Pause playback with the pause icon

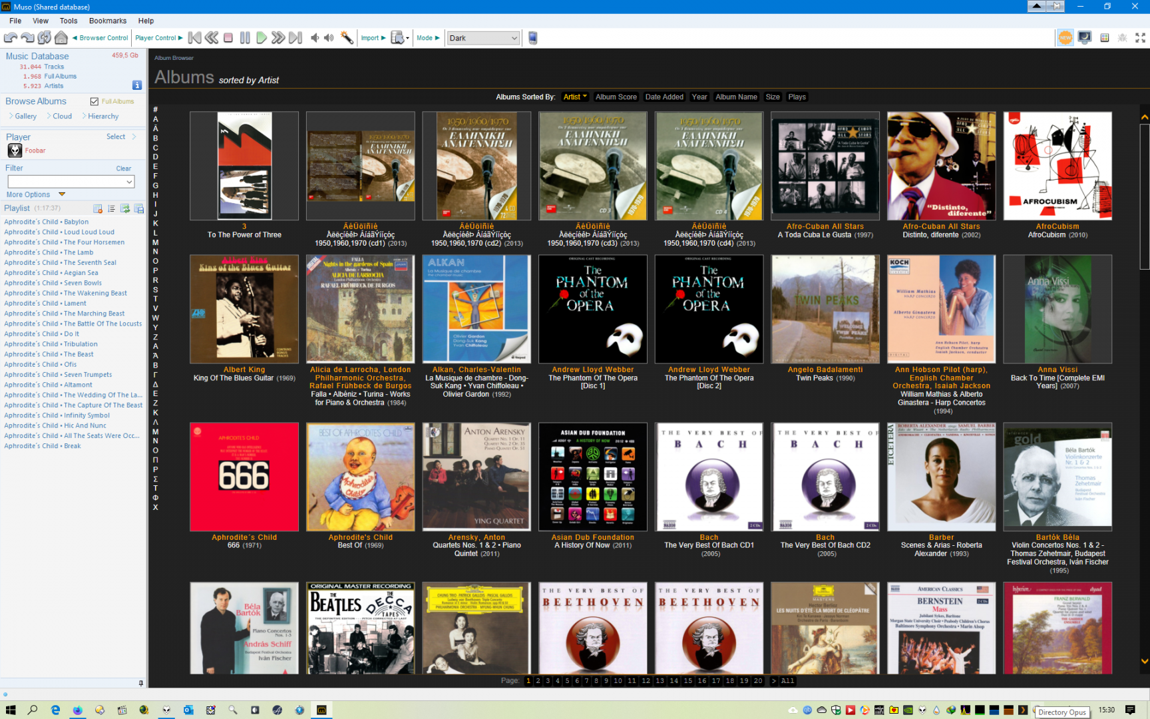(245, 38)
